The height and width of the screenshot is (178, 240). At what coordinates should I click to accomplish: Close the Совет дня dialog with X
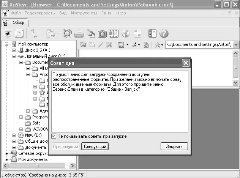[186, 63]
